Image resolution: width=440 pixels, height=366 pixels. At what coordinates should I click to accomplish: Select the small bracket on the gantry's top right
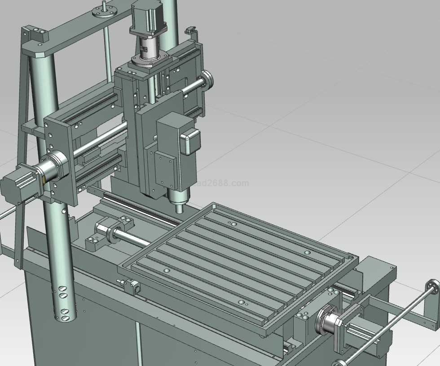[192, 30]
